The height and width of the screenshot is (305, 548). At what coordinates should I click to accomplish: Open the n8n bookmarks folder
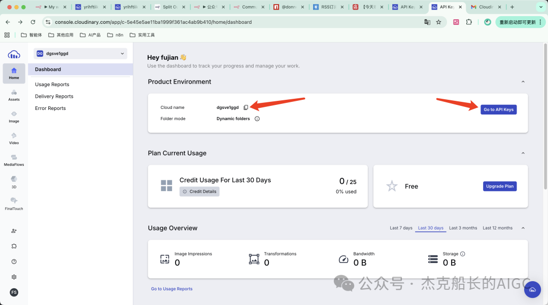[x=115, y=35]
